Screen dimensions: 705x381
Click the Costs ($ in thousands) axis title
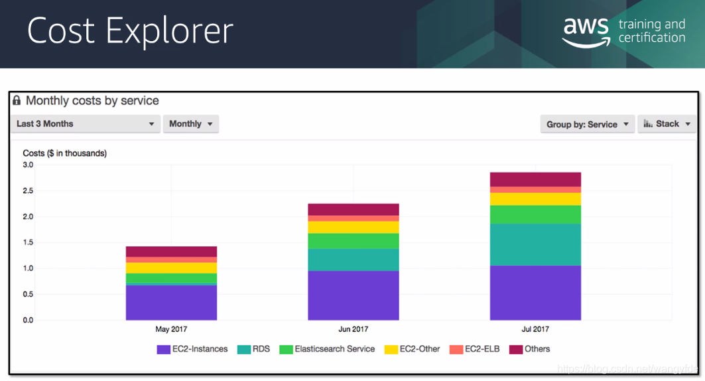tap(65, 153)
